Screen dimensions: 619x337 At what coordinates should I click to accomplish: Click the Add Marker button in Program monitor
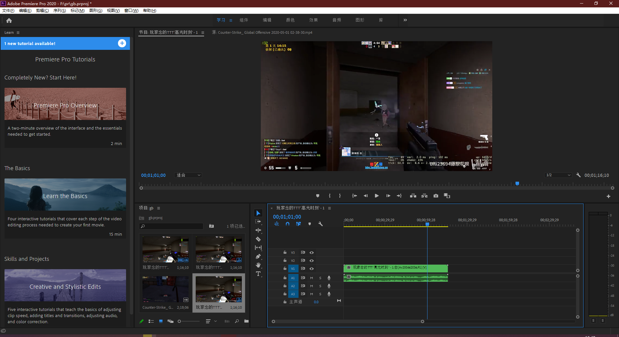pos(318,196)
